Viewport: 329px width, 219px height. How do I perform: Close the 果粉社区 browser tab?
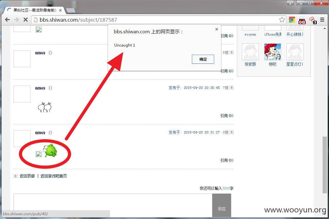click(x=60, y=10)
